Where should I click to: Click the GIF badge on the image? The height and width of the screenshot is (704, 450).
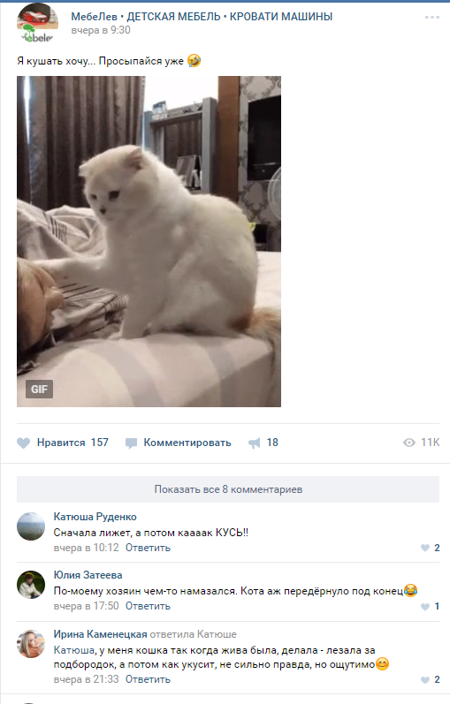coord(39,390)
